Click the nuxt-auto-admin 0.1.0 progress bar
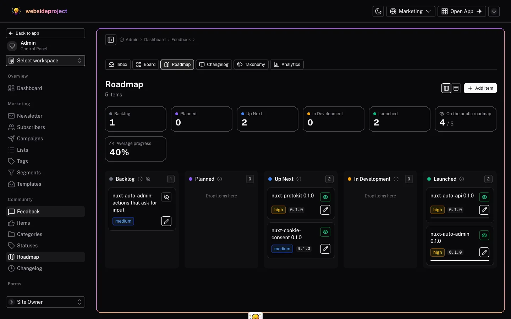The height and width of the screenshot is (319, 511). coord(460,261)
